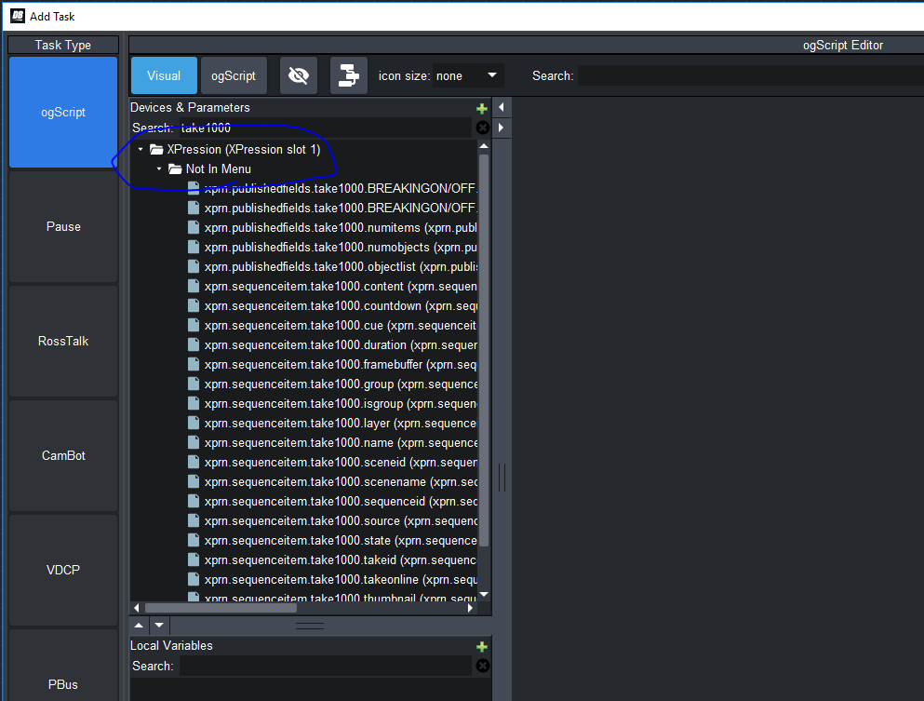
Task: Select the Not In Menu folder icon
Action: 175,169
